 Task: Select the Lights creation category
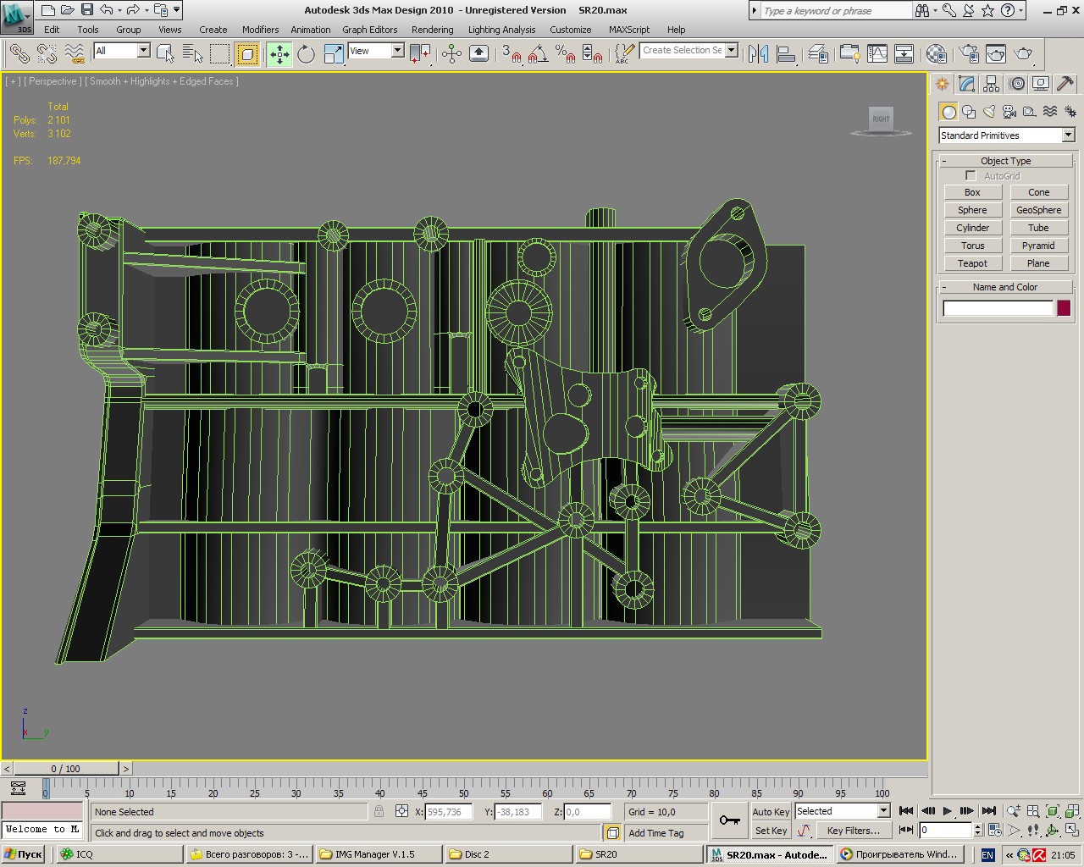989,112
